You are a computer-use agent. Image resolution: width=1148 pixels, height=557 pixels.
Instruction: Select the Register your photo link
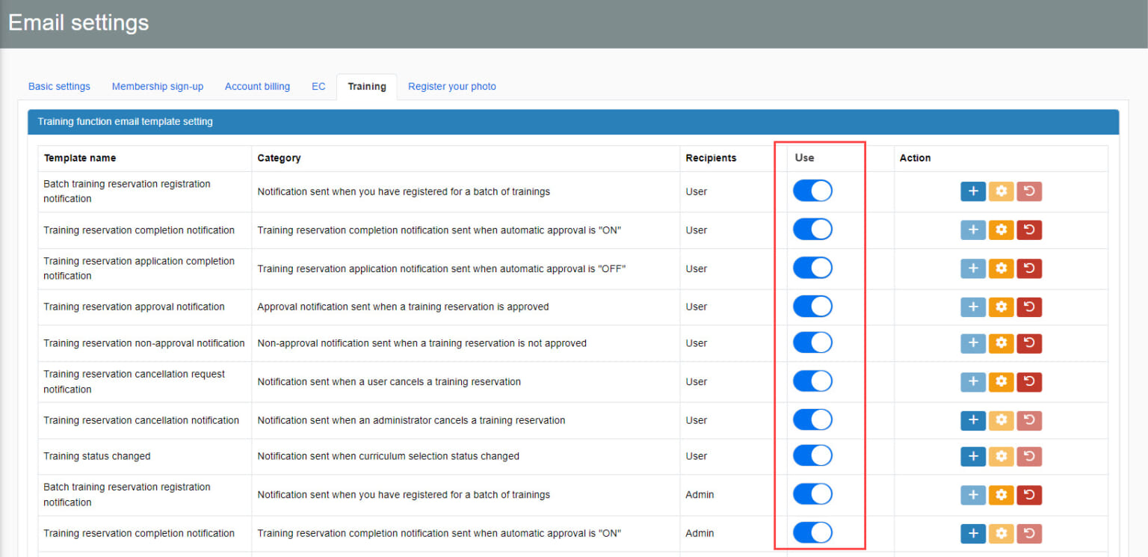click(x=451, y=86)
